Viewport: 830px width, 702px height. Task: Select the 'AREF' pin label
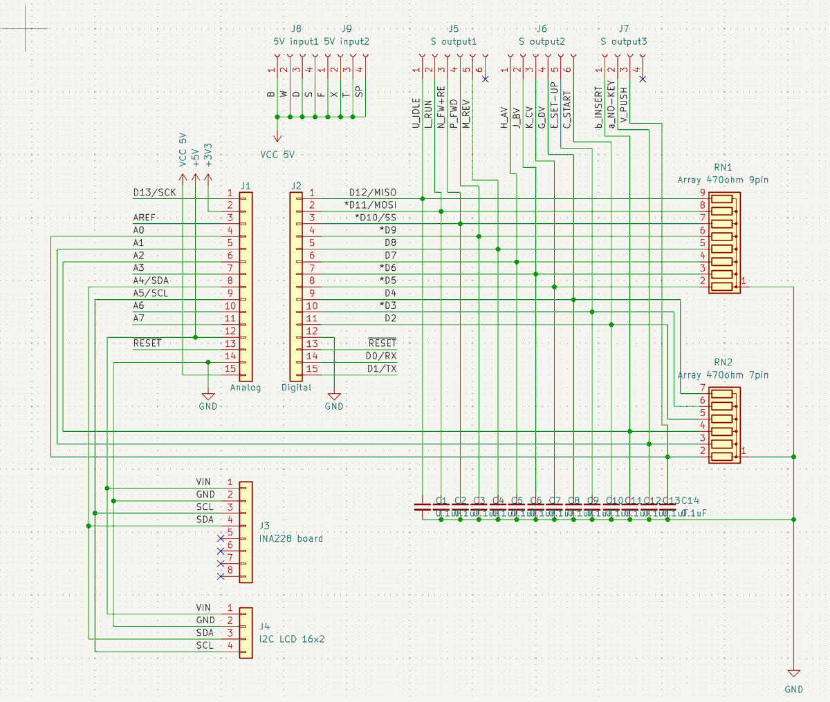(x=145, y=218)
